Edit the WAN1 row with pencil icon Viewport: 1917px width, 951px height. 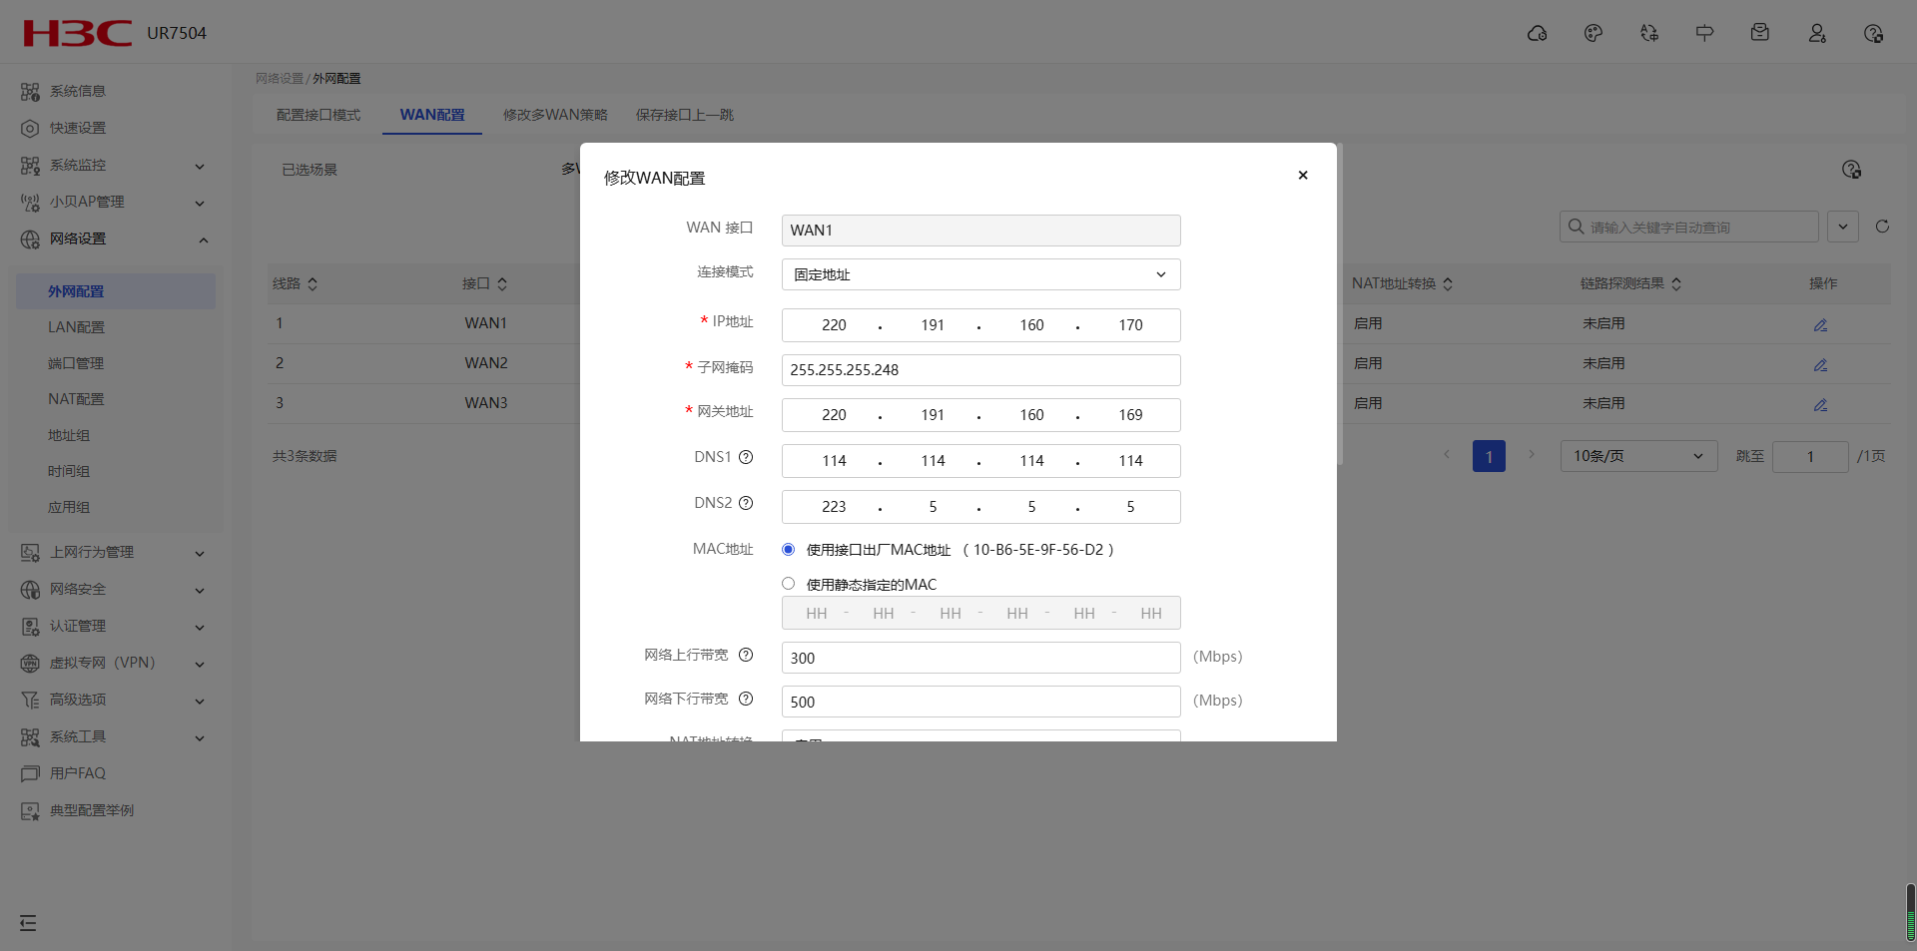click(1820, 324)
